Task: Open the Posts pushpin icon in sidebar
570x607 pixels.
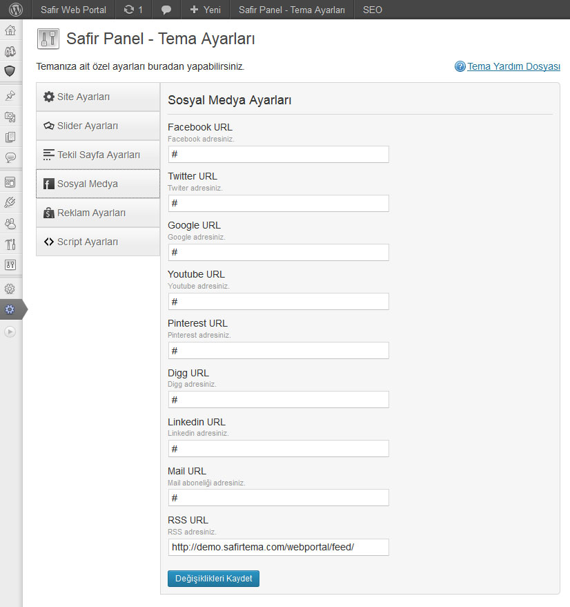Action: (10, 95)
